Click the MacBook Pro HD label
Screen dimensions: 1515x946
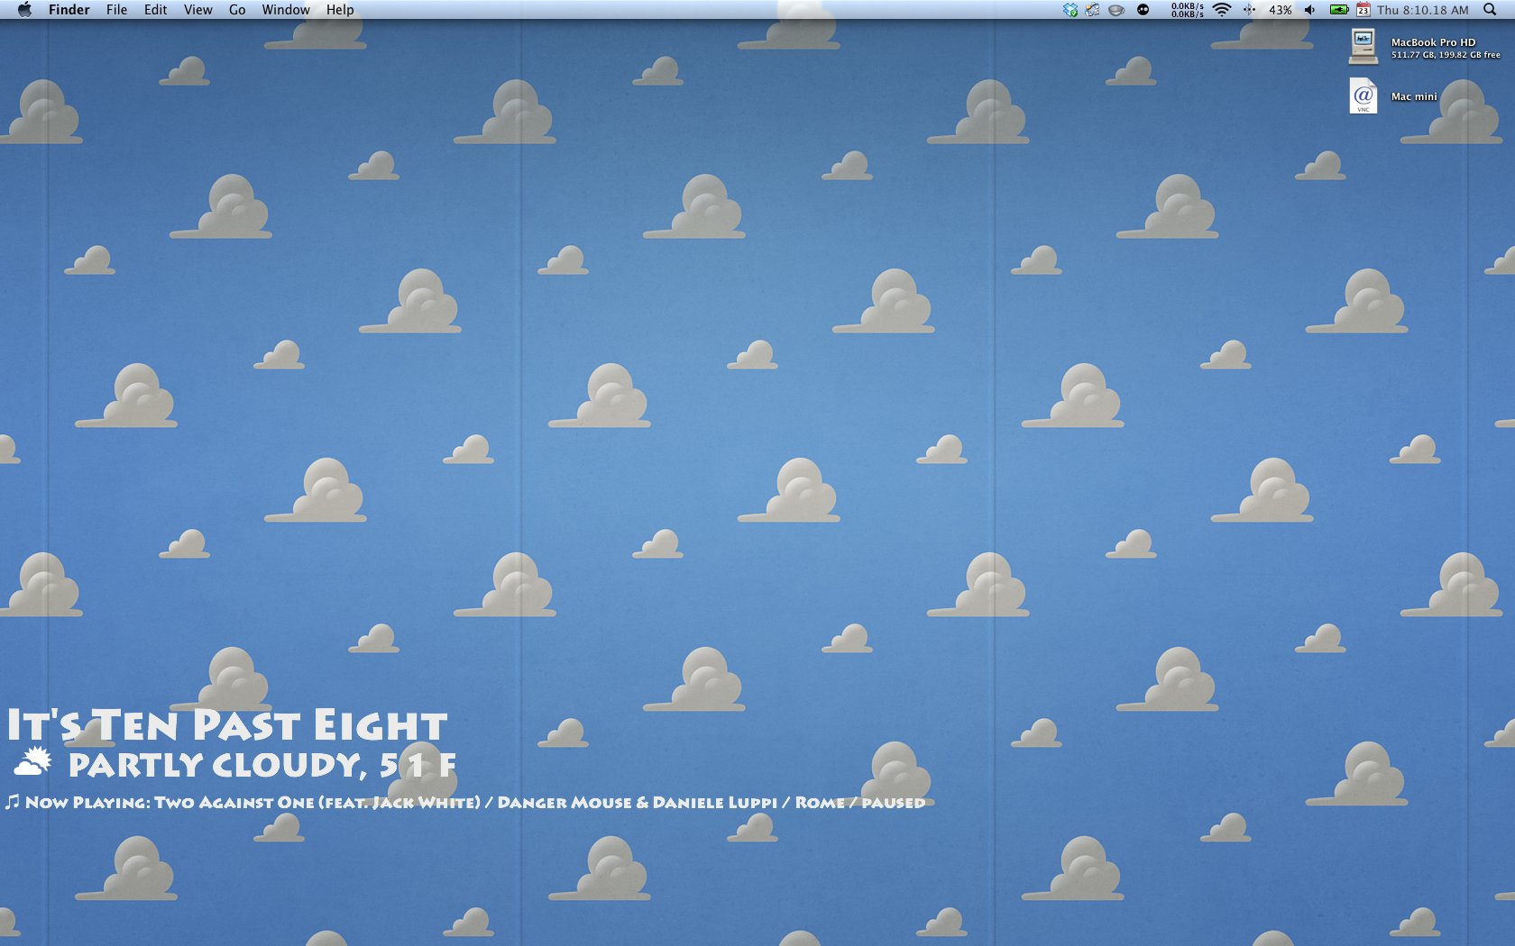click(x=1434, y=42)
